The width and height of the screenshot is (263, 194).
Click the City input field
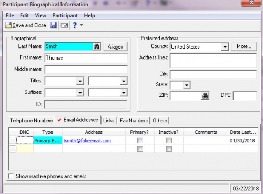click(x=213, y=74)
